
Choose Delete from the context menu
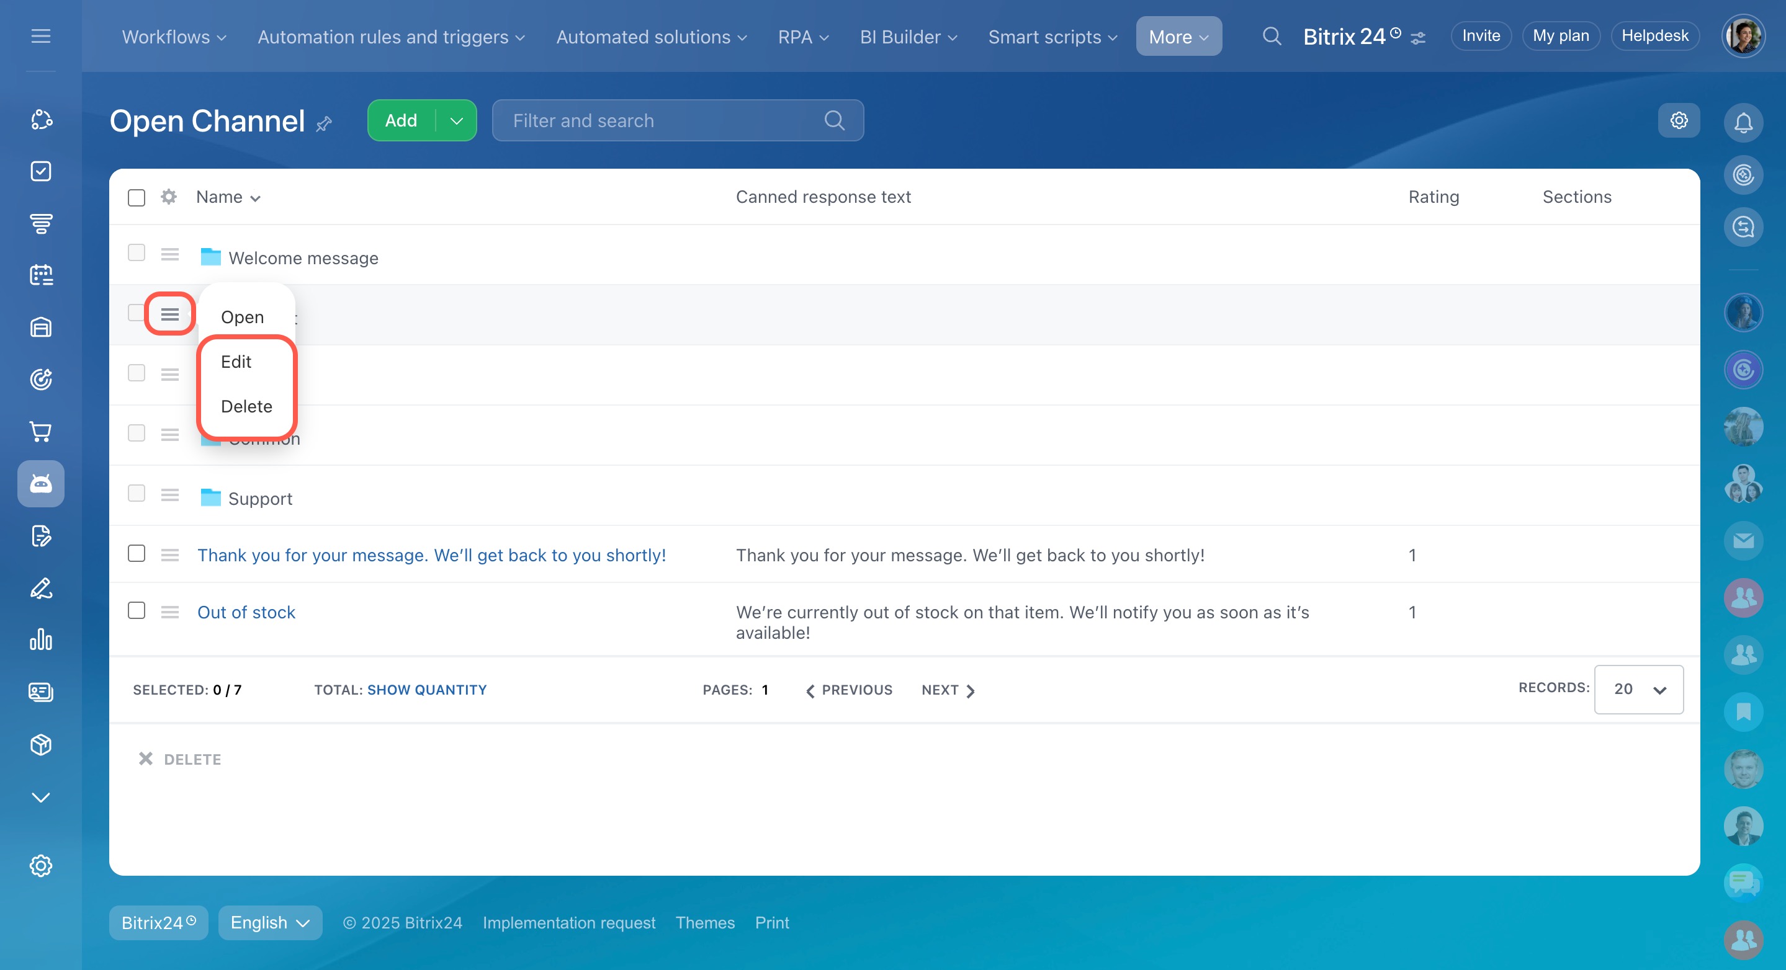point(246,406)
